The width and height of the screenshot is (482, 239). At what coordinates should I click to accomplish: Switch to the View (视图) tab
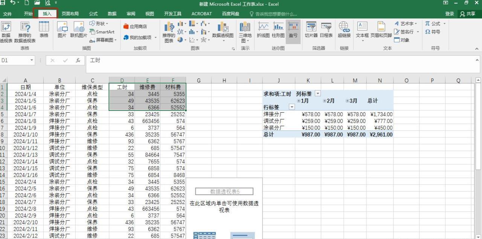click(x=149, y=14)
